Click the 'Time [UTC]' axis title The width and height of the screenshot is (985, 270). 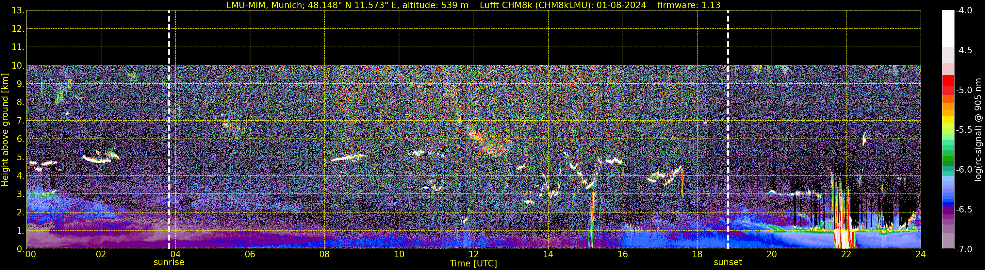473,263
